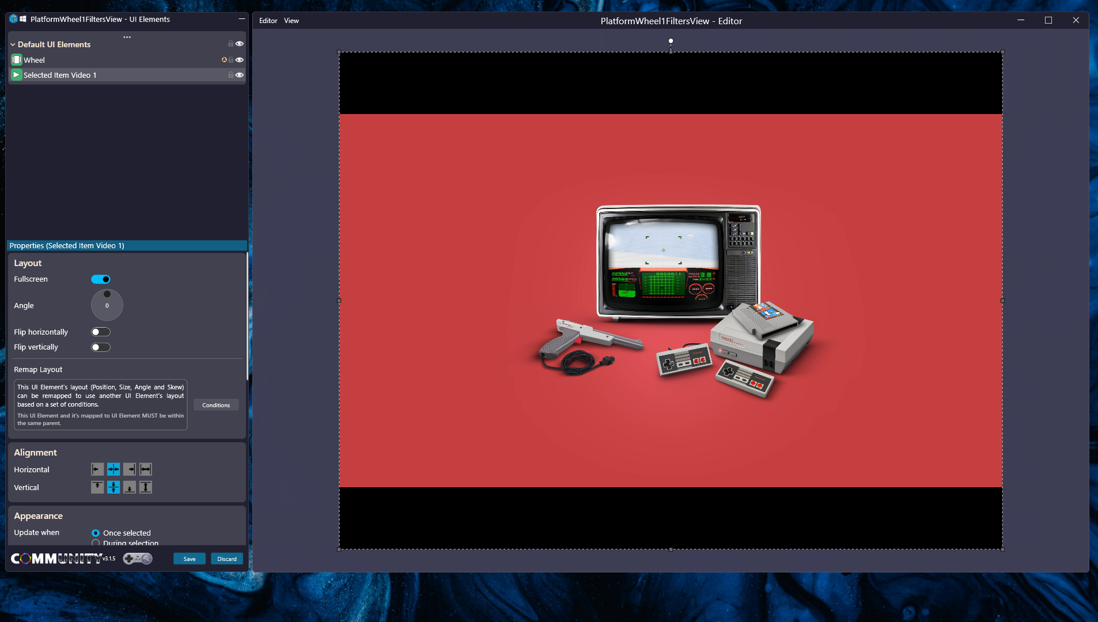
Task: Choose horizontal stretch alignment
Action: (146, 469)
